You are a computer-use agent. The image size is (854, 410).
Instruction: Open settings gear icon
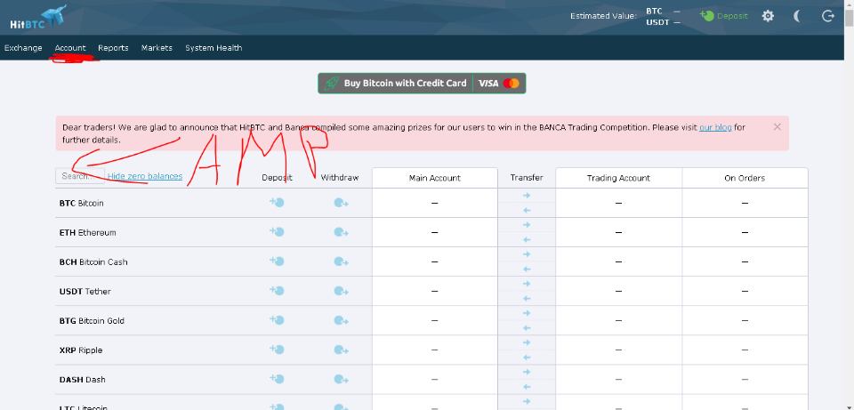[x=769, y=16]
